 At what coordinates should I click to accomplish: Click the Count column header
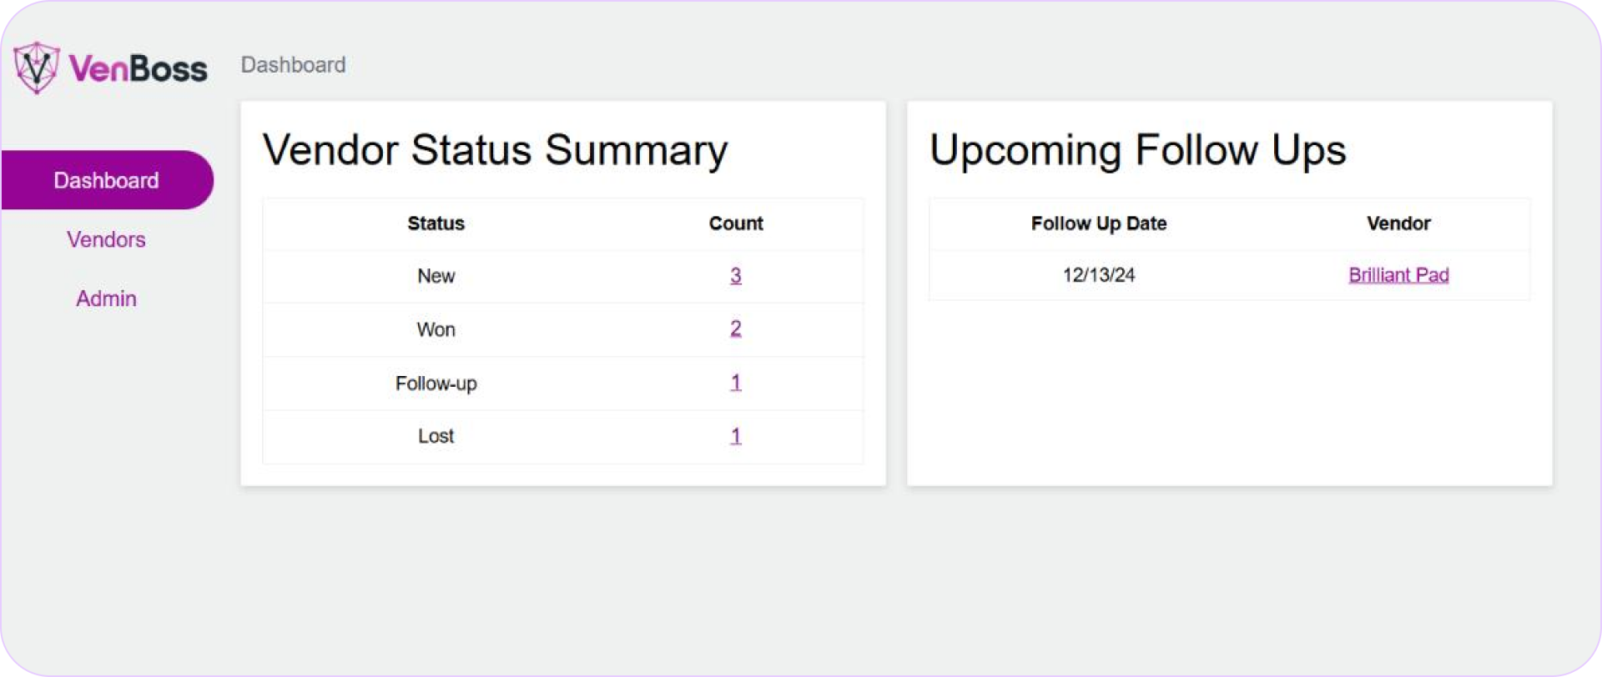(x=735, y=223)
